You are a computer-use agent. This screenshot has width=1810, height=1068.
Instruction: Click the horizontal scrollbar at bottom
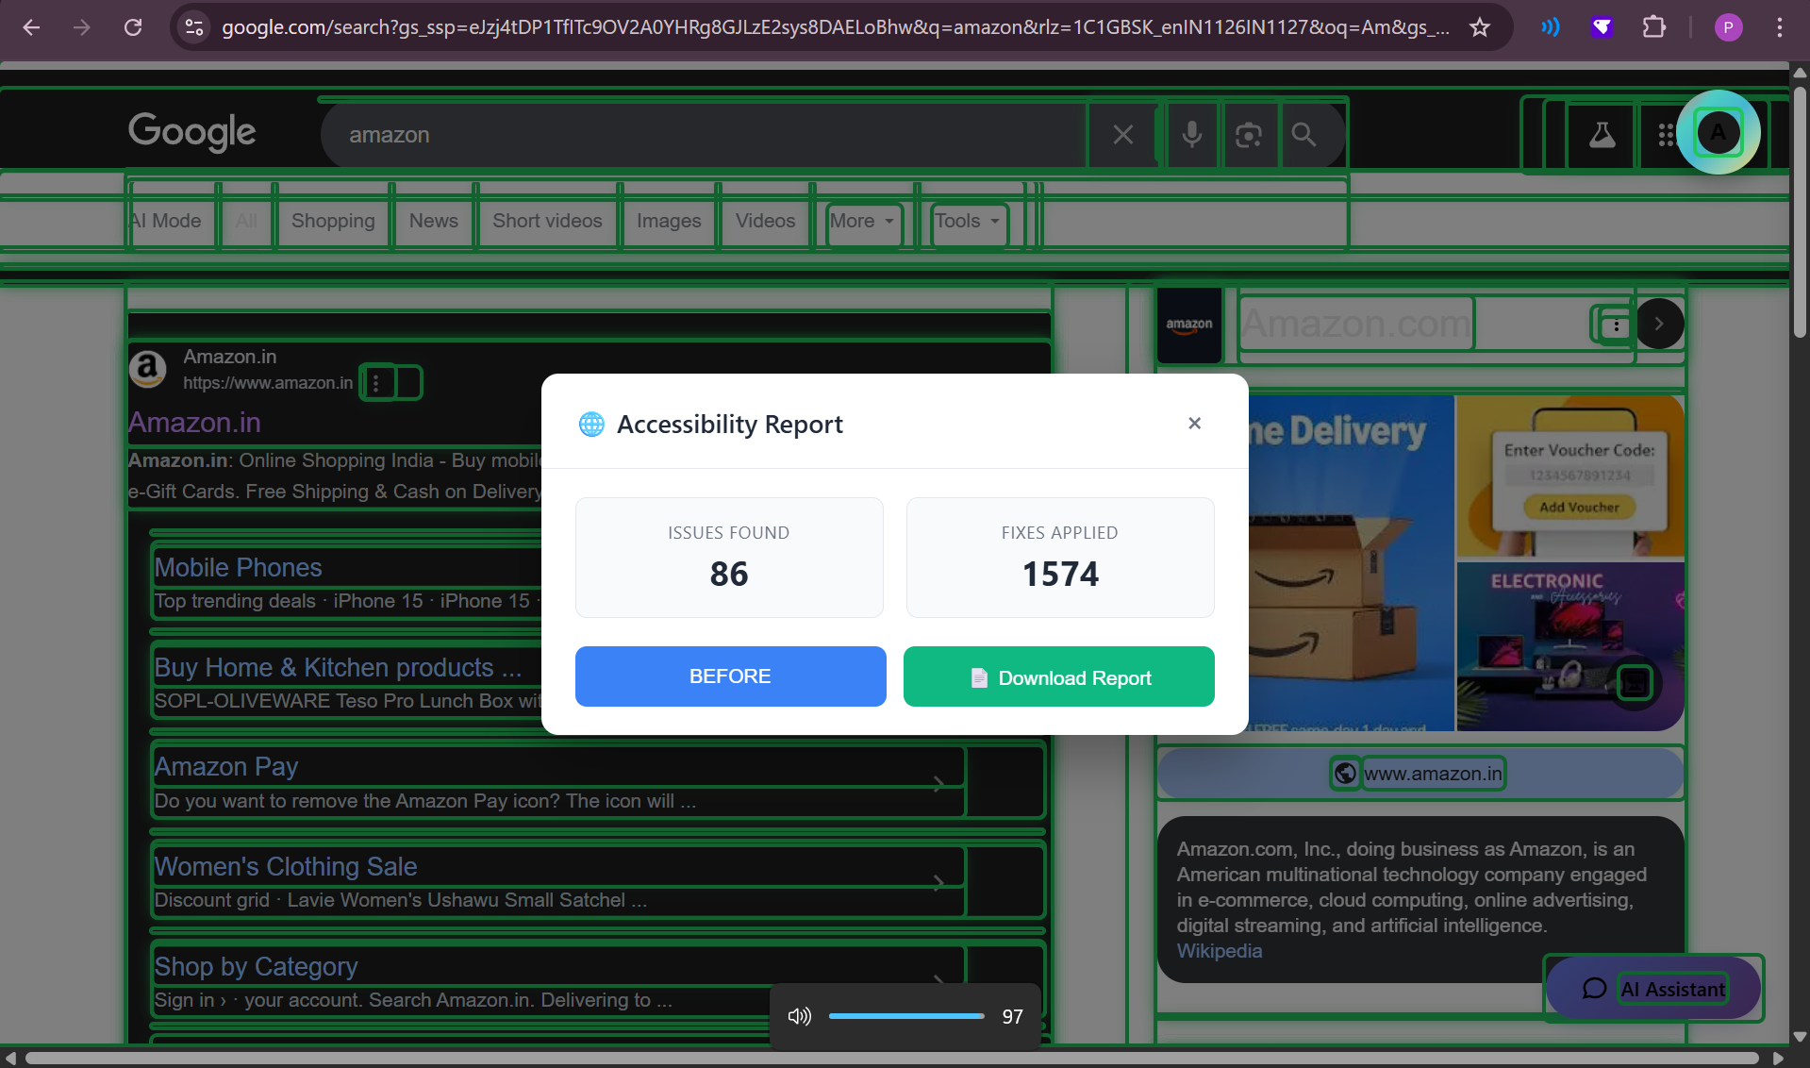coord(891,1059)
